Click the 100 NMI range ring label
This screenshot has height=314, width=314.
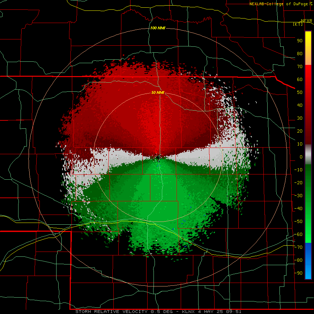[x=158, y=28]
